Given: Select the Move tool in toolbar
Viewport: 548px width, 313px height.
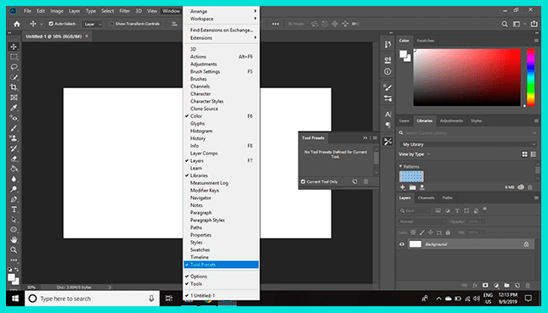Looking at the screenshot, I should tap(14, 47).
